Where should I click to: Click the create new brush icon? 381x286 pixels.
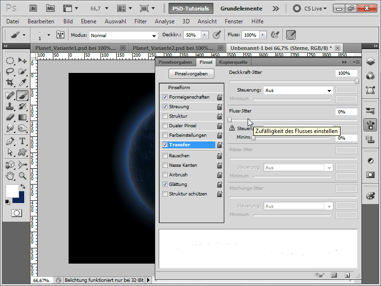[x=347, y=275]
